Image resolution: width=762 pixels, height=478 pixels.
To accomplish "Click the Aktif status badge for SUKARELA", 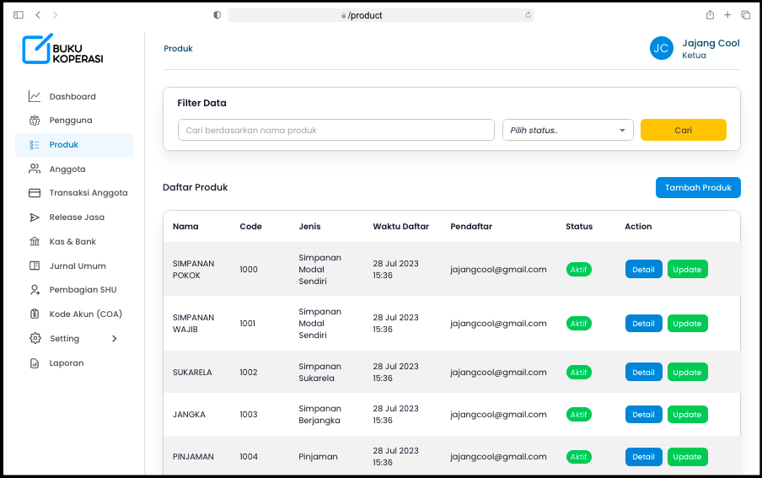I will (x=578, y=373).
